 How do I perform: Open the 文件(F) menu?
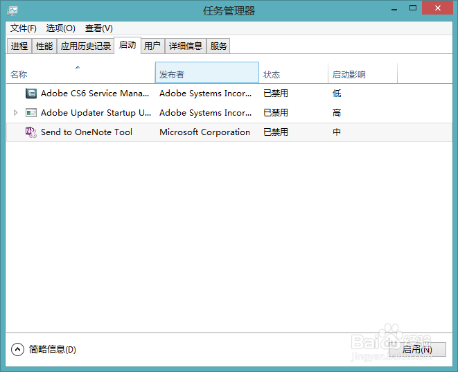pos(24,28)
